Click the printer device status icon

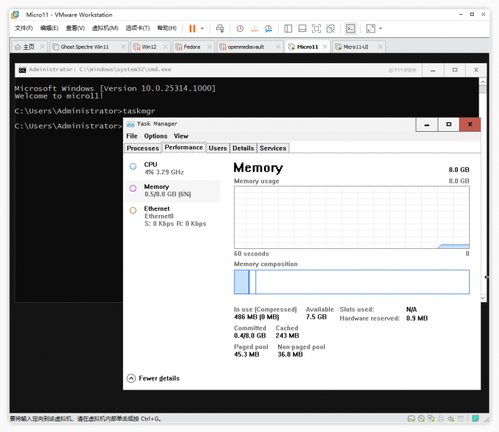click(x=440, y=419)
